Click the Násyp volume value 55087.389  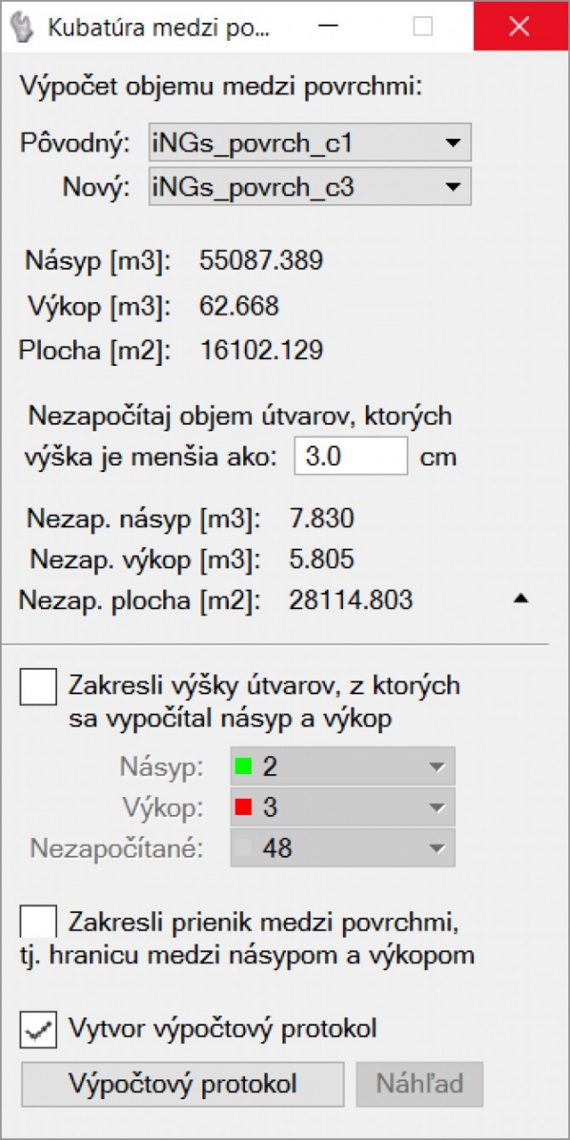coord(261,260)
